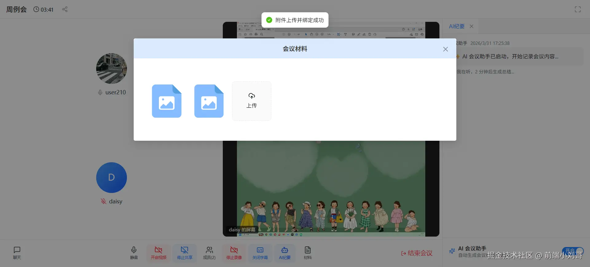Show members list 成员(2)
This screenshot has height=267, width=590.
pos(209,253)
